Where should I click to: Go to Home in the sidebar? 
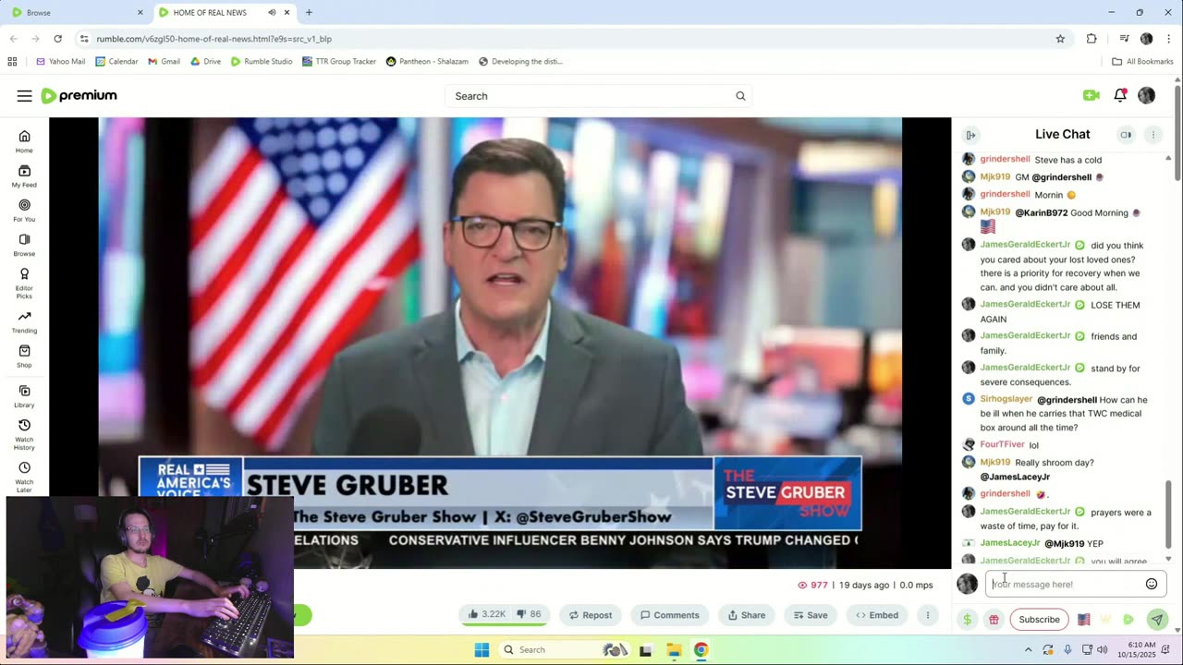24,141
